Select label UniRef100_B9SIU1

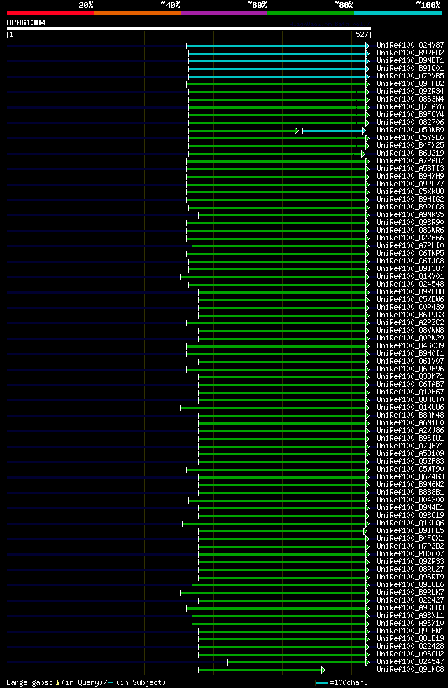tap(410, 438)
